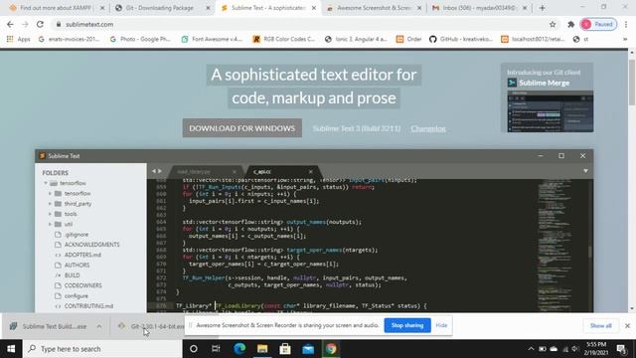Open the localhost:8012 bookmark
The width and height of the screenshot is (636, 358).
pyautogui.click(x=533, y=39)
